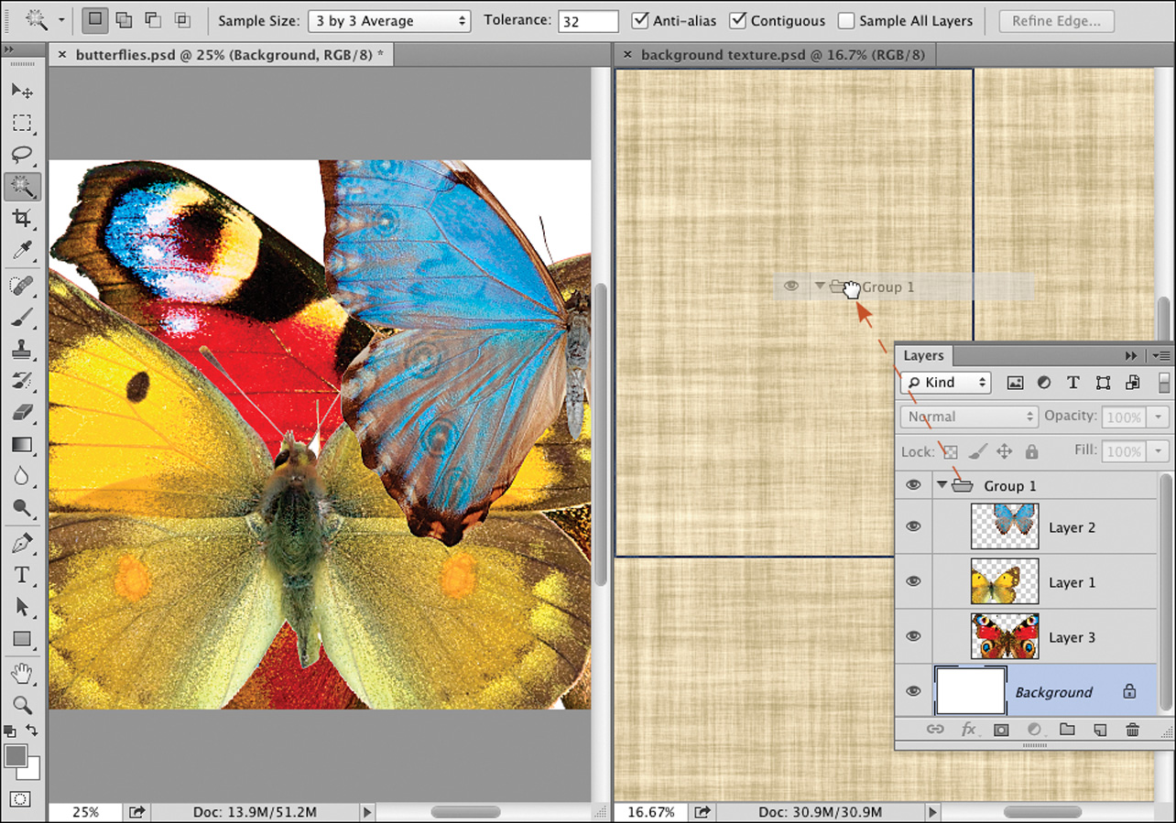Hide Layer 3 visibility eye

coord(913,637)
